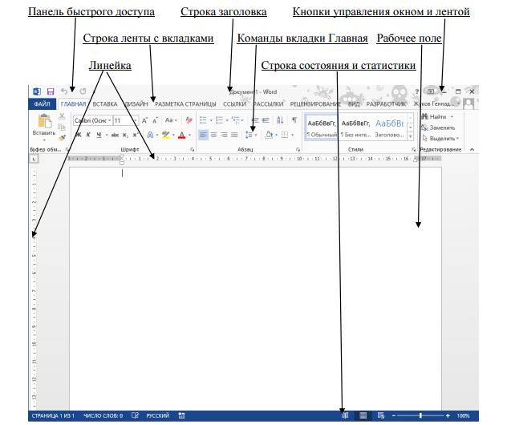Select the Format Painter brush
The image size is (511, 425).
(62, 138)
